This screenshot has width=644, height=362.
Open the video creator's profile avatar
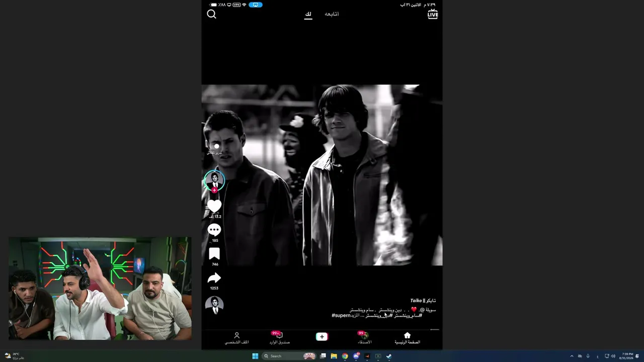click(x=214, y=180)
